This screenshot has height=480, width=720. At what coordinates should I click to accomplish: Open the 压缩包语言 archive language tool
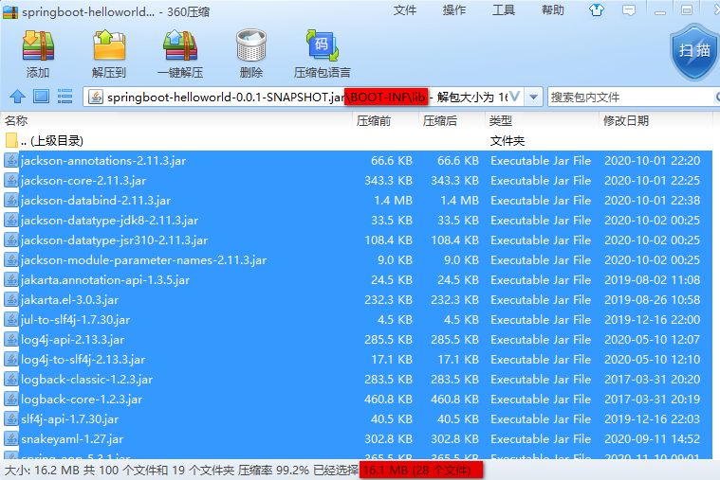pyautogui.click(x=323, y=45)
